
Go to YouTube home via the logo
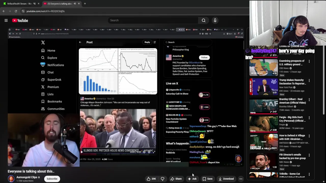click(20, 20)
